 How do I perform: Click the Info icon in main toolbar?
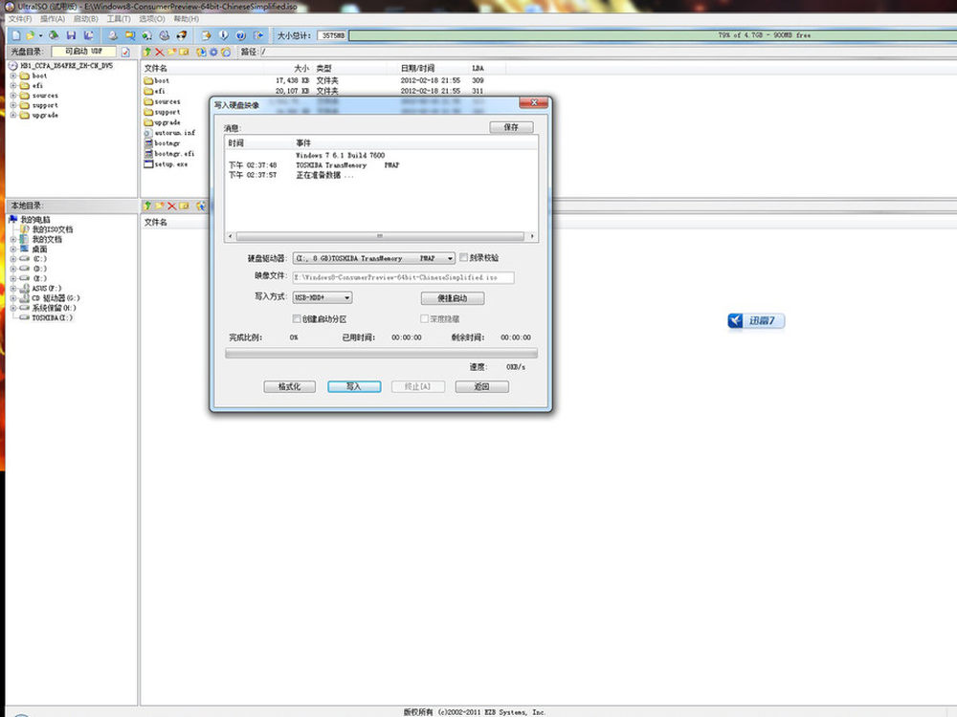[223, 35]
